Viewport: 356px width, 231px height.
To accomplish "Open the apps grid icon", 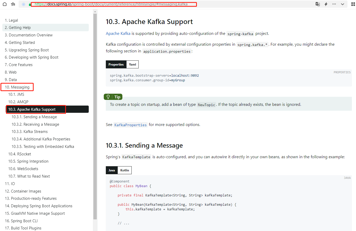I will [x=353, y=4].
